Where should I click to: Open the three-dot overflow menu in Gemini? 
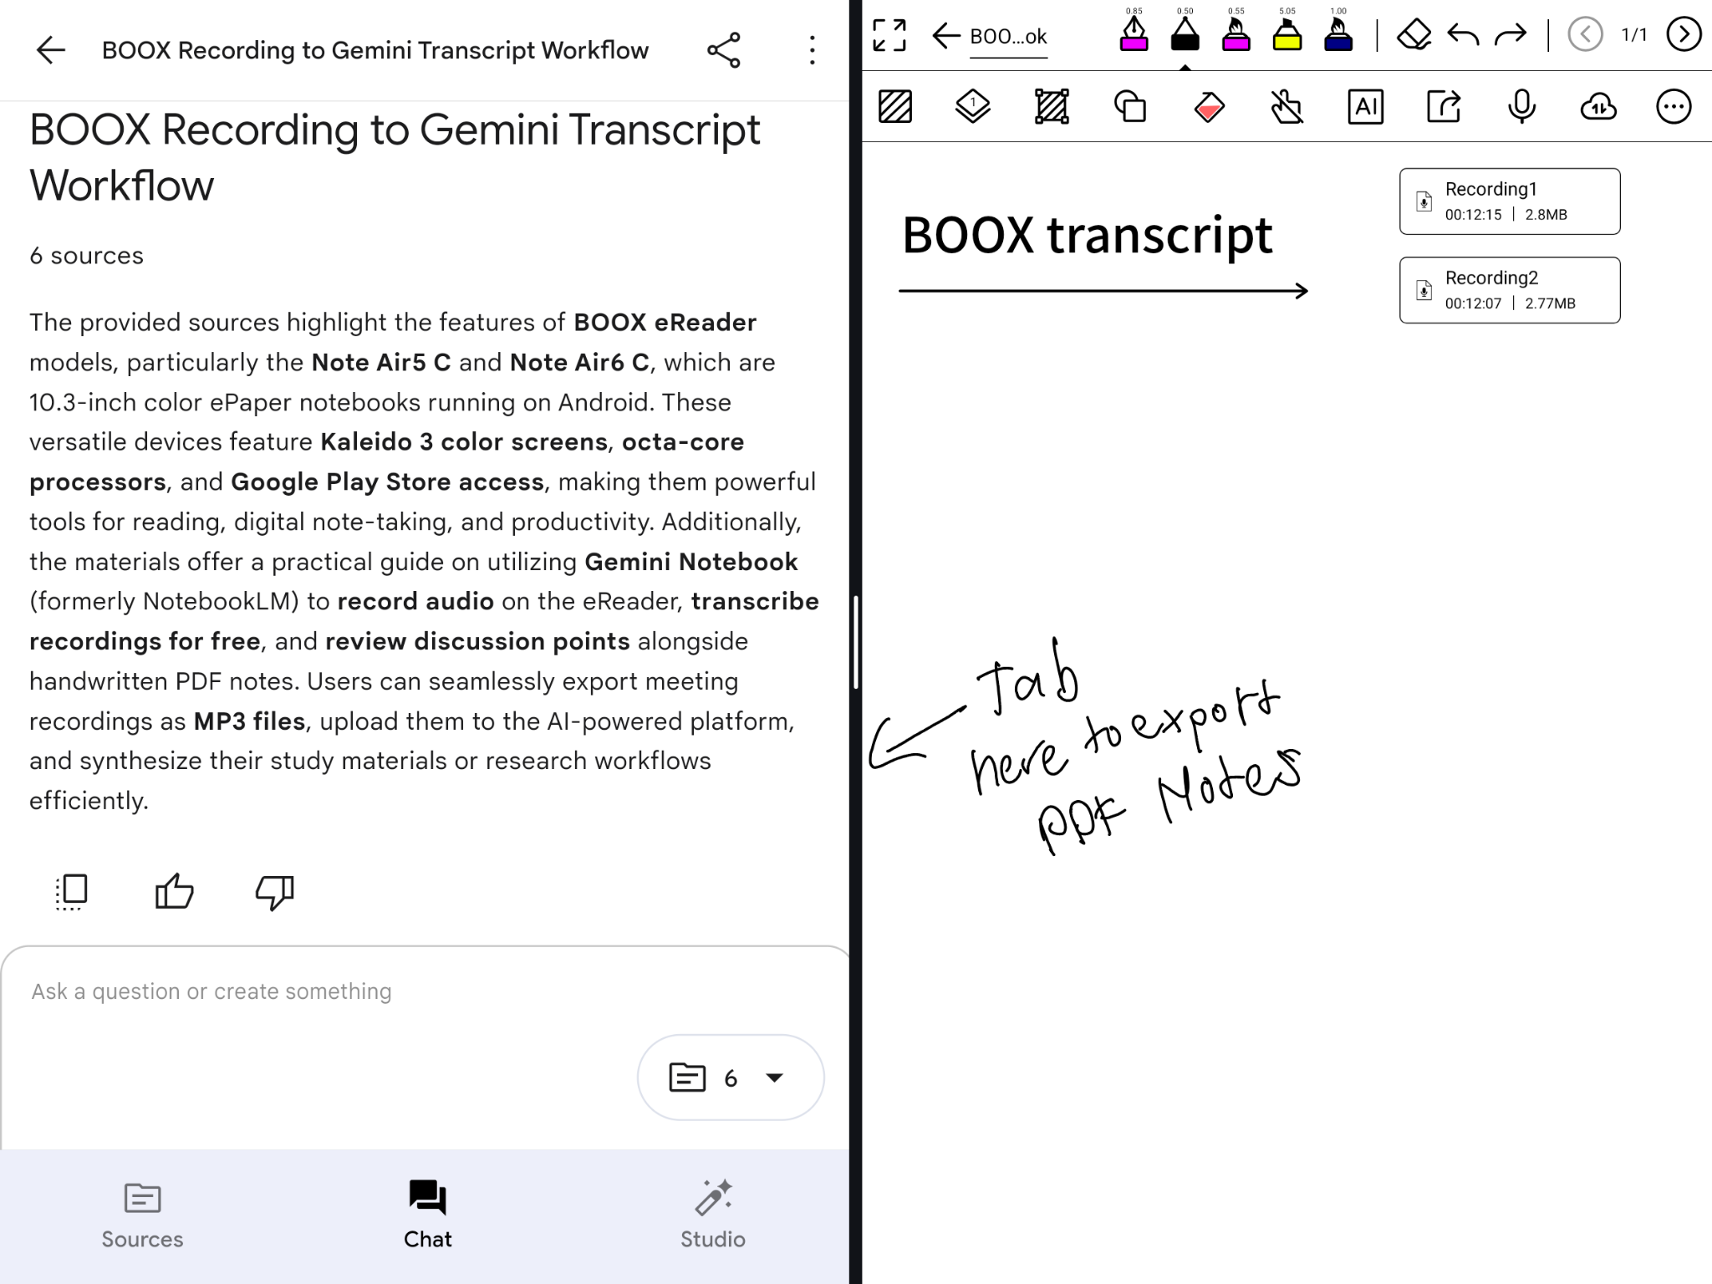pos(812,50)
